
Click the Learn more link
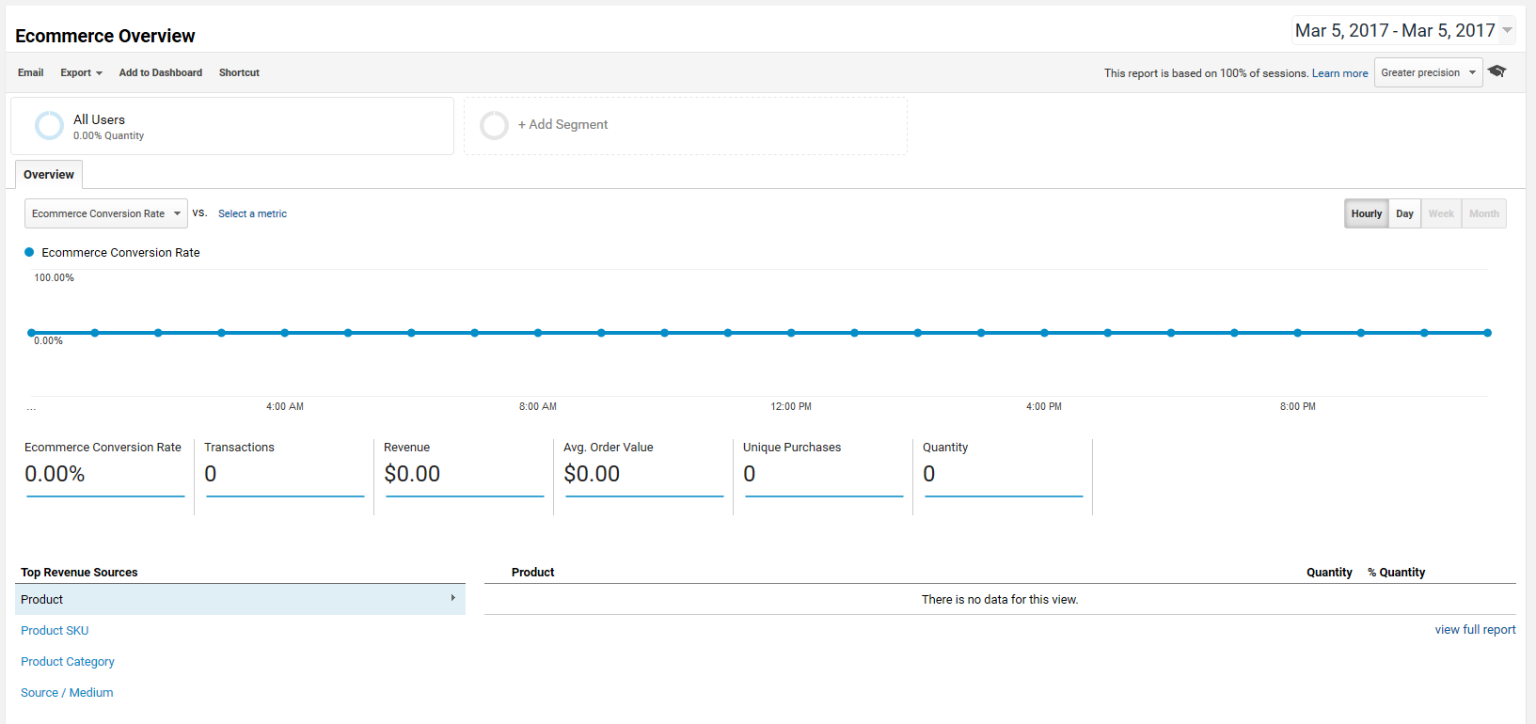click(1339, 73)
